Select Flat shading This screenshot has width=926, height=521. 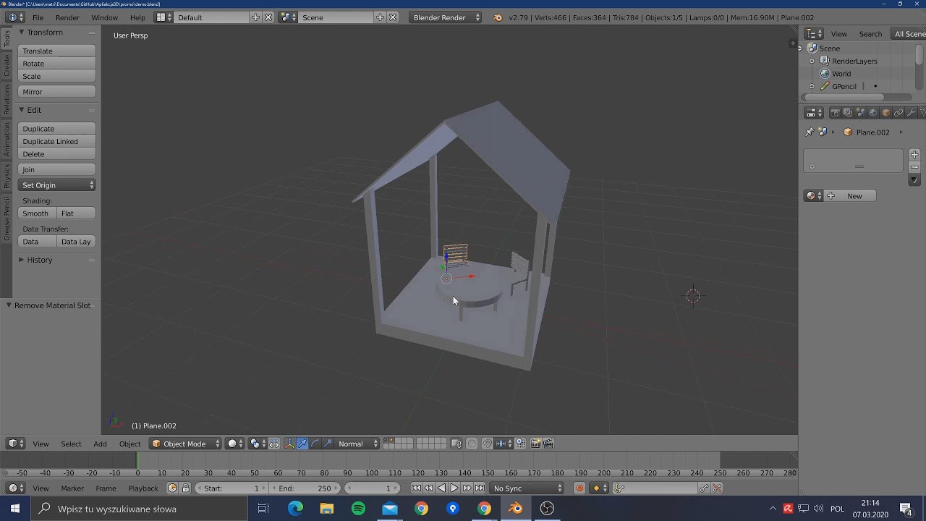tap(76, 213)
